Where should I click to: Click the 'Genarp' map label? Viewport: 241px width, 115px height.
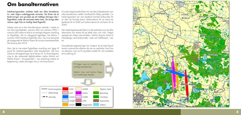coord(198,42)
